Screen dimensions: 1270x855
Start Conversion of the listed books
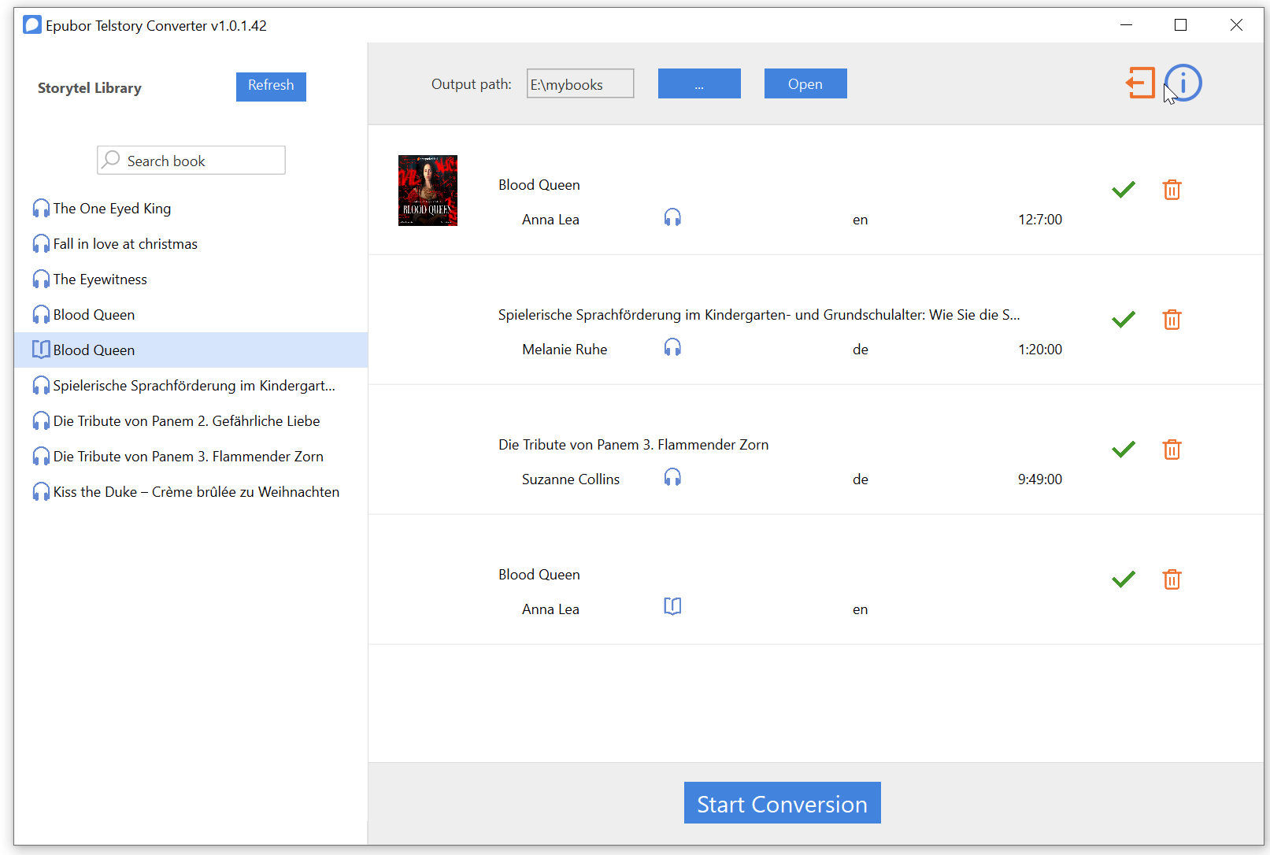pos(783,803)
